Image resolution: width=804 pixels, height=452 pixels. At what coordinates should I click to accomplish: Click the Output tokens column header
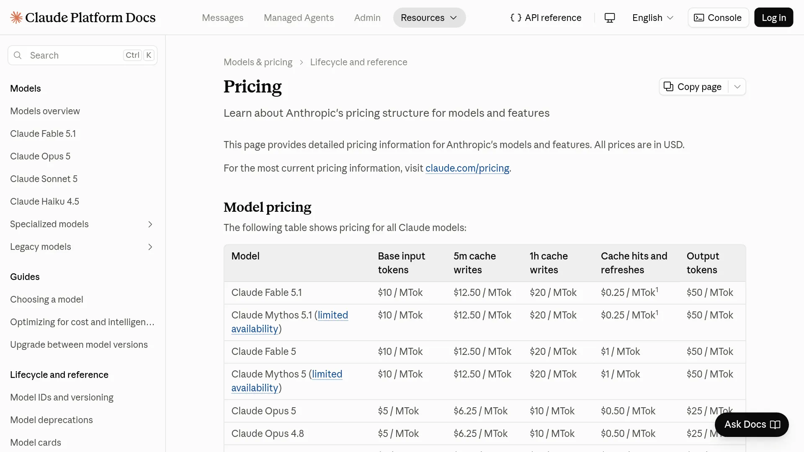click(703, 263)
